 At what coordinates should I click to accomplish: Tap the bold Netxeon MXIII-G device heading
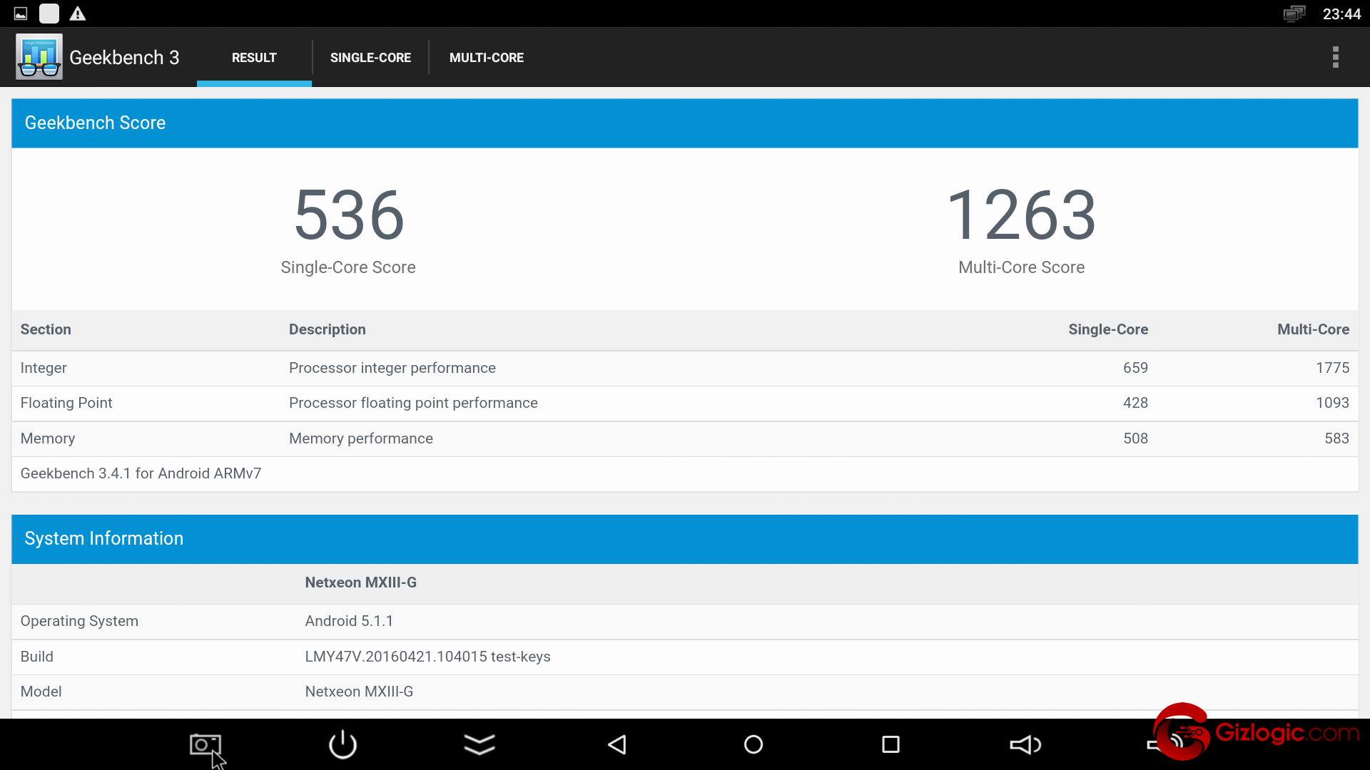(x=361, y=582)
